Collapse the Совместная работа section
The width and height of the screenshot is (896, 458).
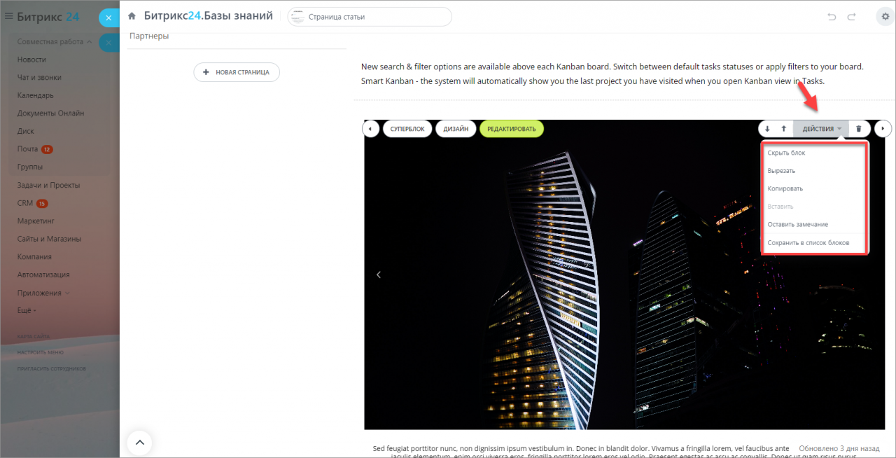55,42
